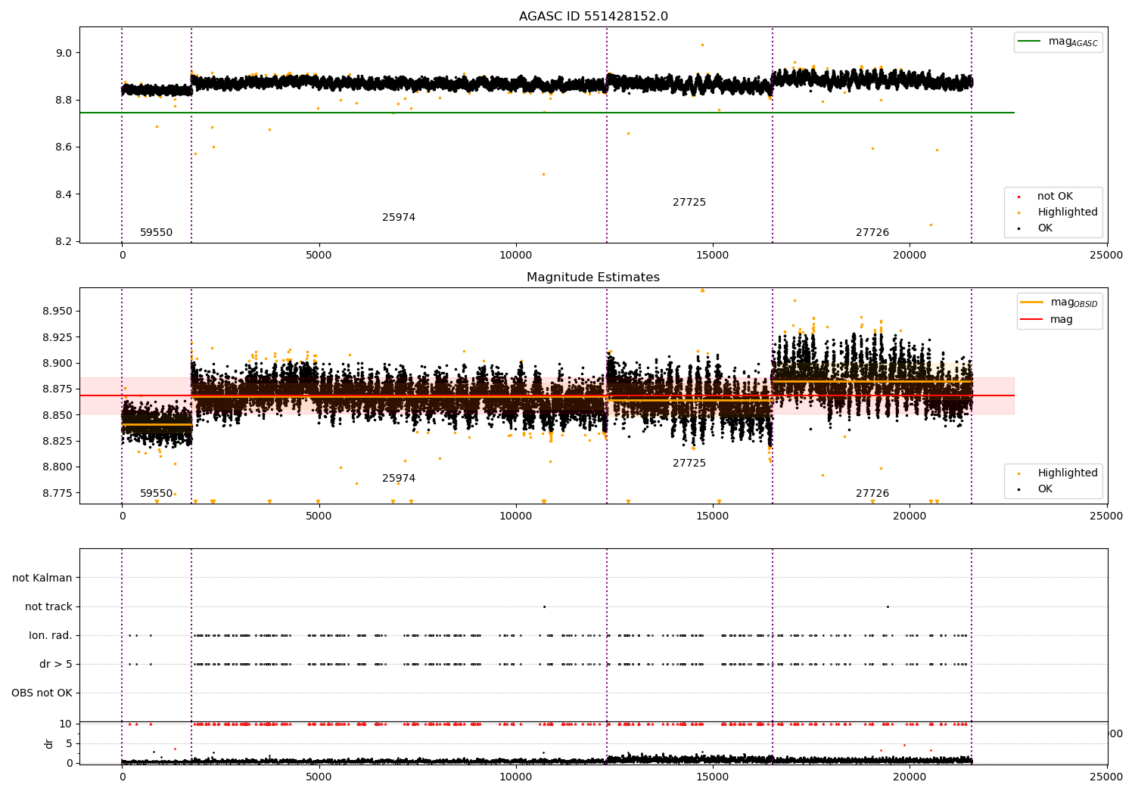The width and height of the screenshot is (1135, 794).
Task: Click obsid label 27725 in top plot
Action: 689,202
